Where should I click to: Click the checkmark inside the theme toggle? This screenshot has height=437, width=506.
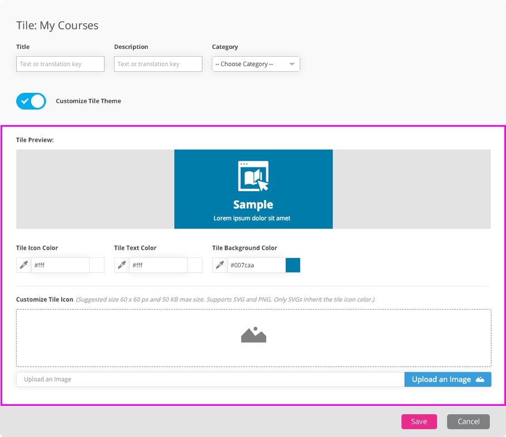26,101
